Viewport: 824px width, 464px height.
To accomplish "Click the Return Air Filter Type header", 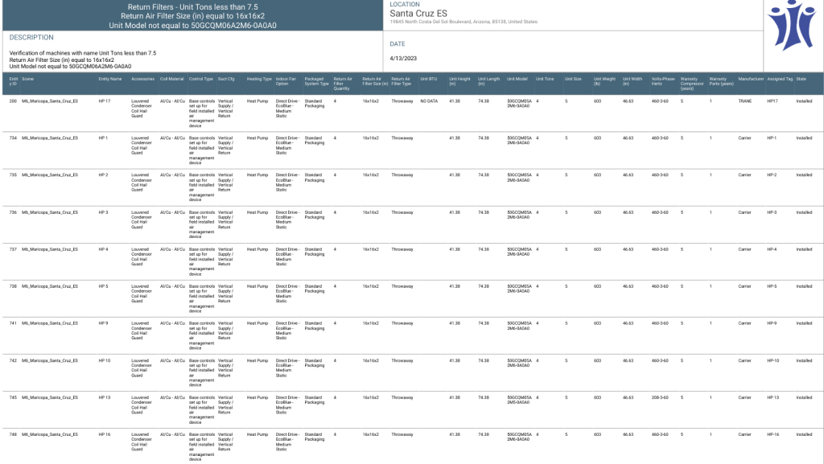I will [401, 81].
